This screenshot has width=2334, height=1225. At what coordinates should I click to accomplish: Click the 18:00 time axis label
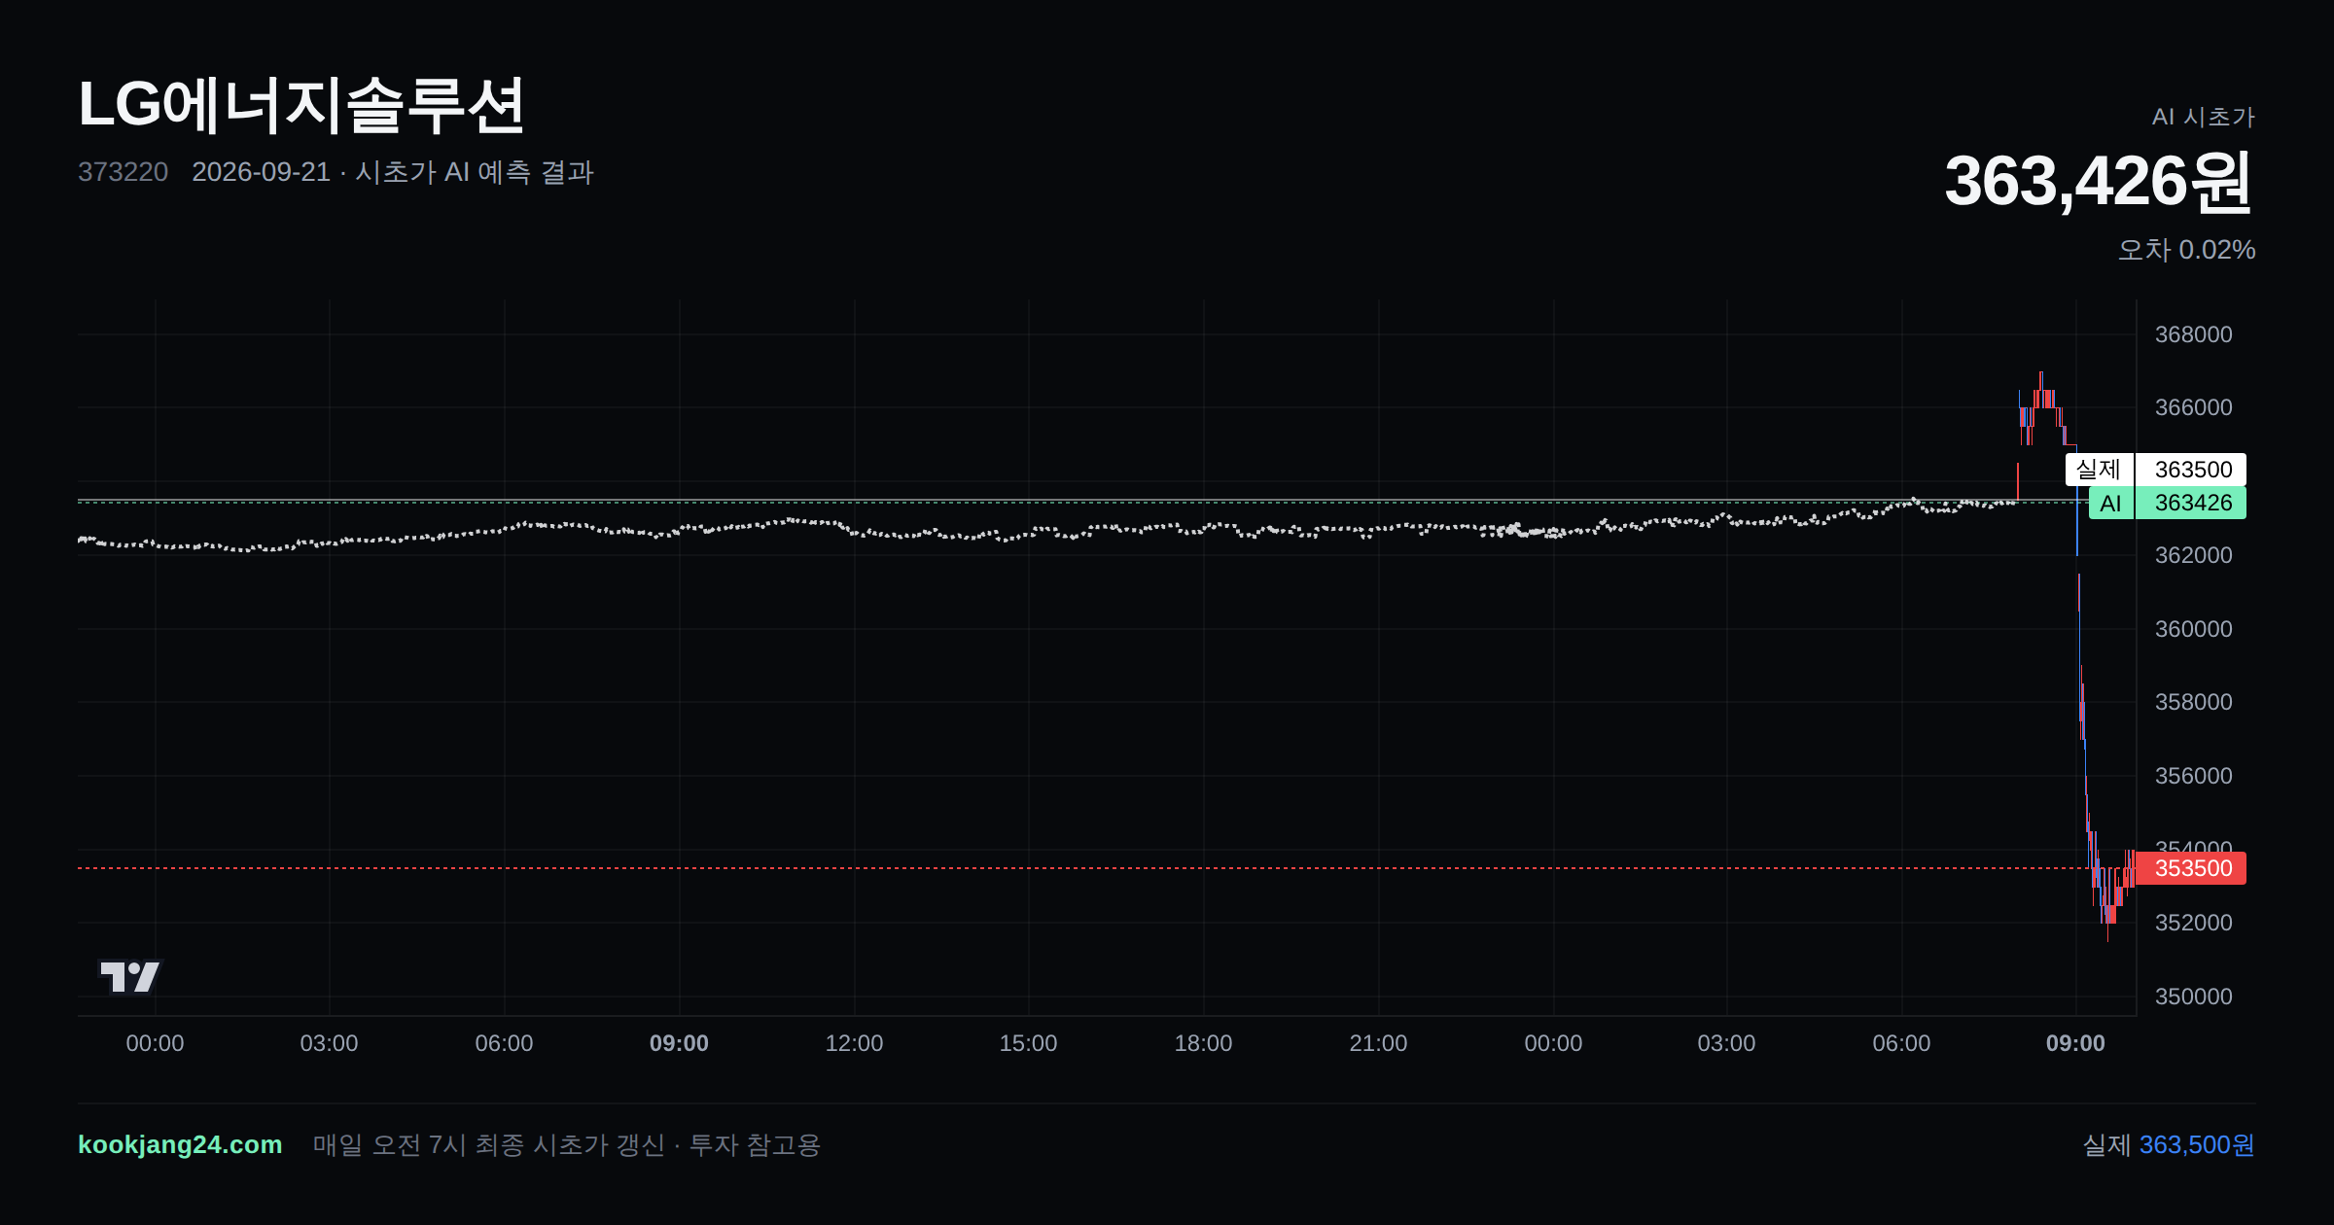(x=1203, y=1043)
